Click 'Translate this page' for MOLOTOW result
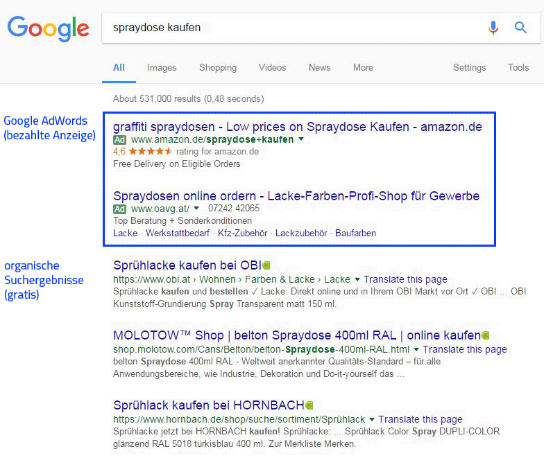544x458 pixels. 465,349
